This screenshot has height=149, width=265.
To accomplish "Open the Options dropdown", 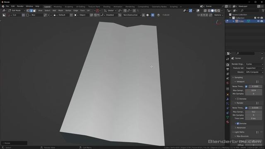I will tap(219, 15).
